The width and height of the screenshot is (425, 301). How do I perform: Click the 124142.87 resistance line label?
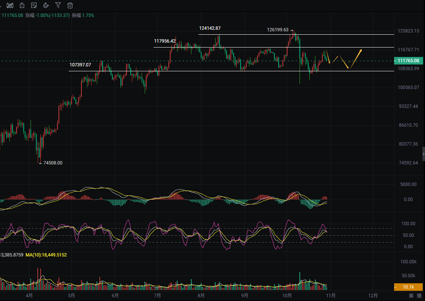pos(210,28)
